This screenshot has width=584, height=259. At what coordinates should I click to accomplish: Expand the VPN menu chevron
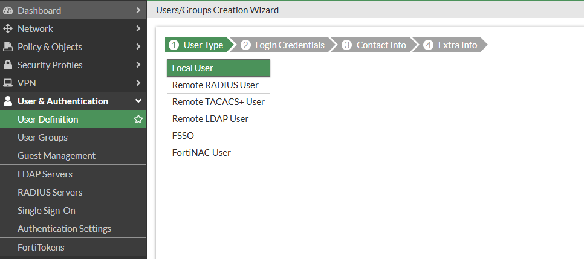138,83
